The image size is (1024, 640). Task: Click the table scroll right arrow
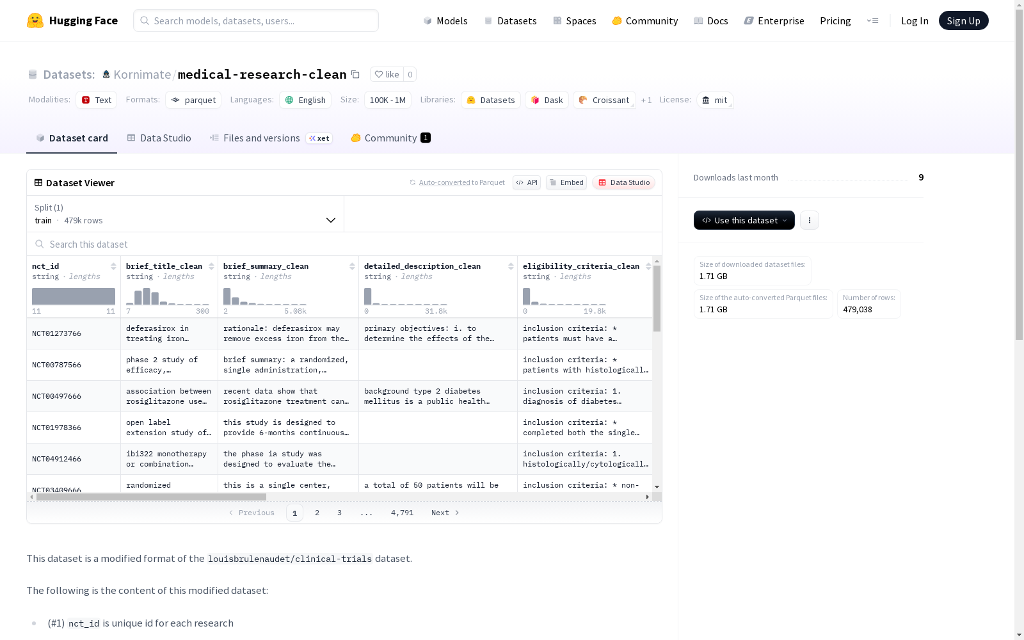pyautogui.click(x=648, y=497)
